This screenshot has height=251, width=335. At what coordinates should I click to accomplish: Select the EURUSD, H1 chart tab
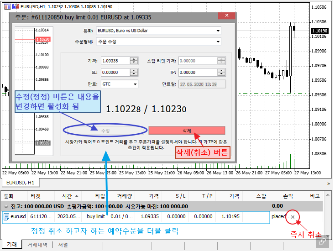click(x=20, y=183)
